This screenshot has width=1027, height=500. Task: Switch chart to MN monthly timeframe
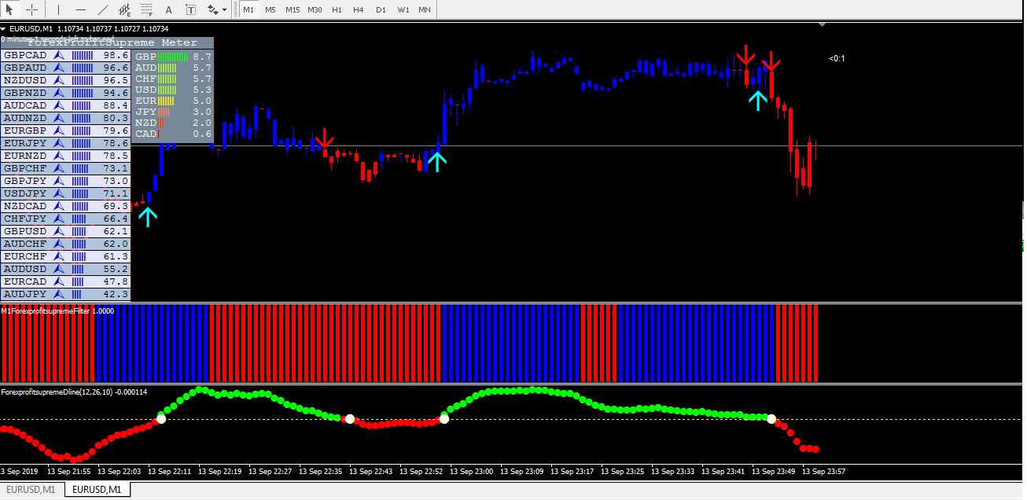[x=424, y=9]
